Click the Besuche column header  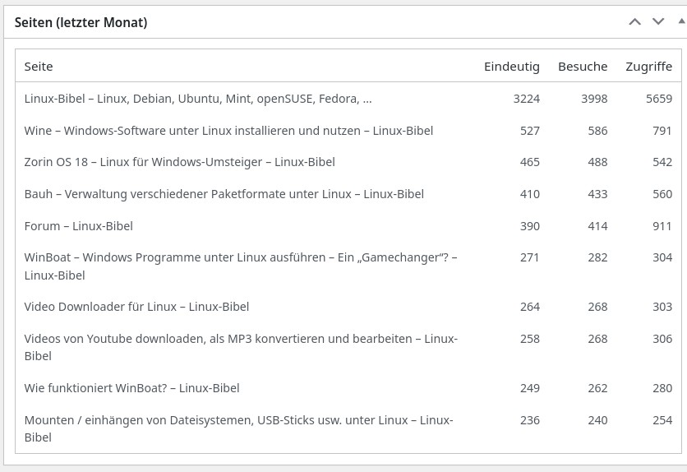582,67
